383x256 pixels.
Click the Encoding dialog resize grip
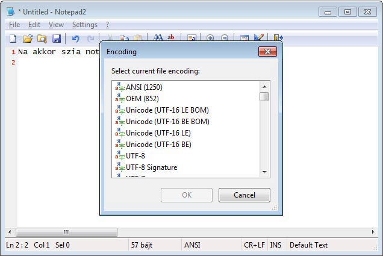275,207
